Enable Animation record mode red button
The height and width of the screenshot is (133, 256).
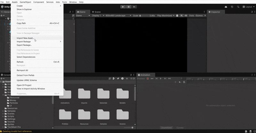[148, 78]
